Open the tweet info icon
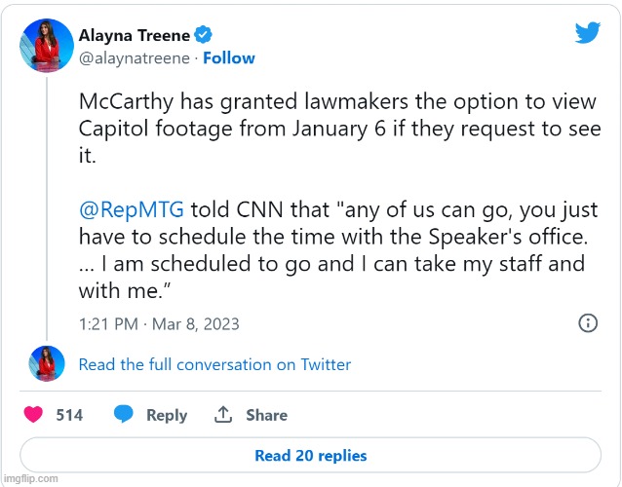Screen dimensions: 622x487 tap(588, 323)
